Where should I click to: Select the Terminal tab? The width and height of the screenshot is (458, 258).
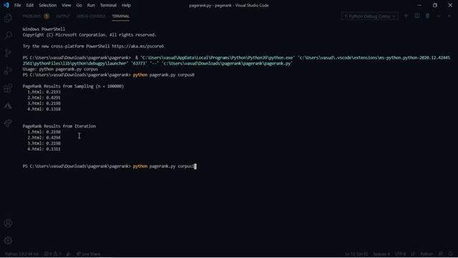121,16
